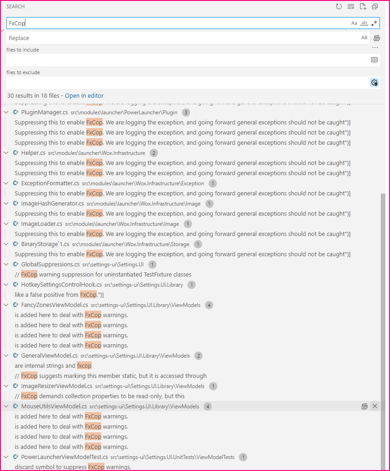Enable match whole word
The width and height of the screenshot is (390, 471).
click(364, 23)
